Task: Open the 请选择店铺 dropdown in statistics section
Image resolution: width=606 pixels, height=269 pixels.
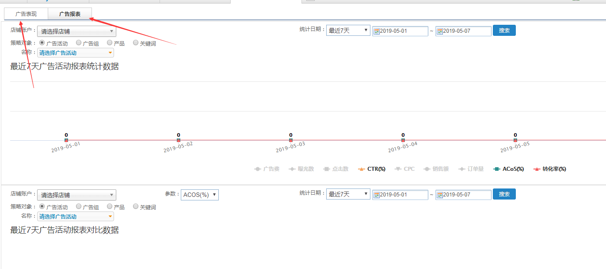Action: [76, 31]
